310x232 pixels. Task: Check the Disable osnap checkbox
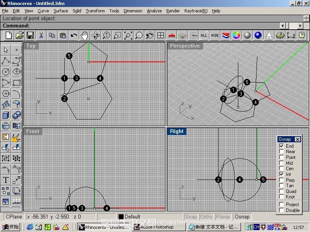coord(282,210)
